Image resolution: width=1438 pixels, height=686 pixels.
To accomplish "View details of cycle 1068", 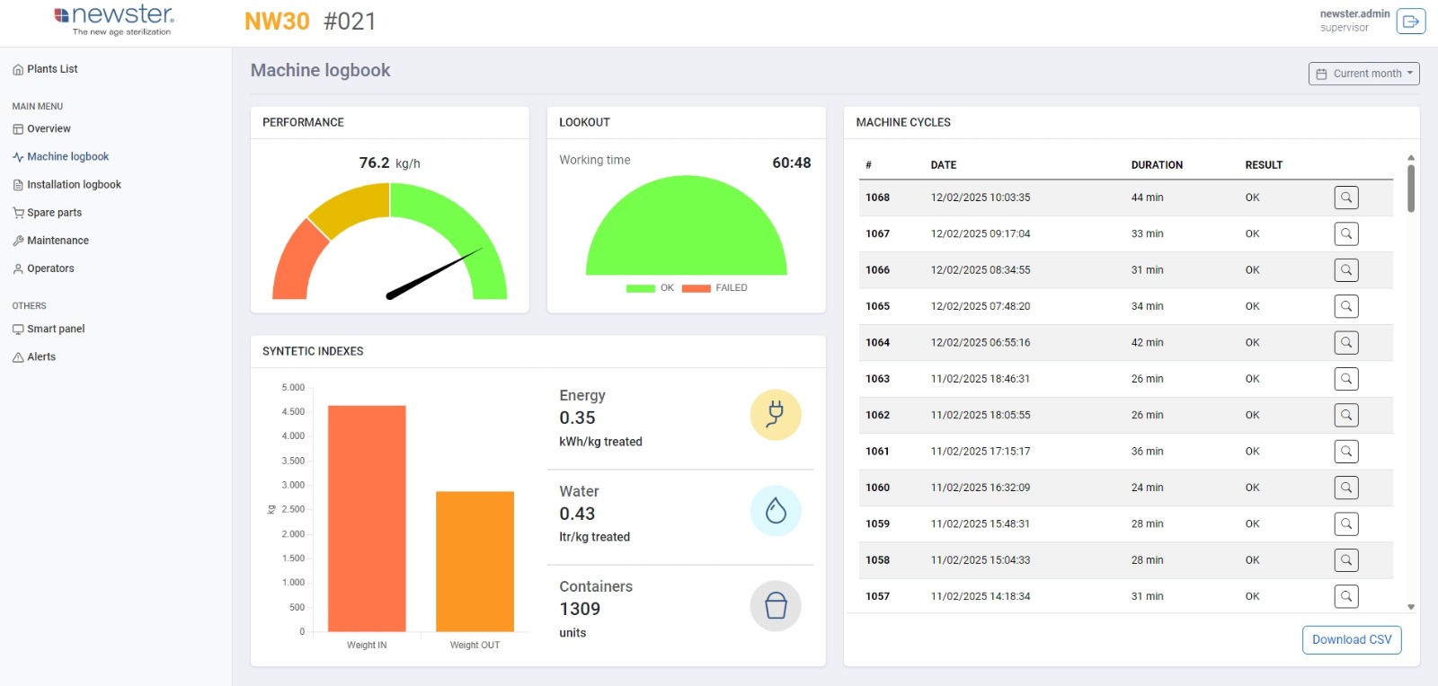I will (x=1345, y=198).
